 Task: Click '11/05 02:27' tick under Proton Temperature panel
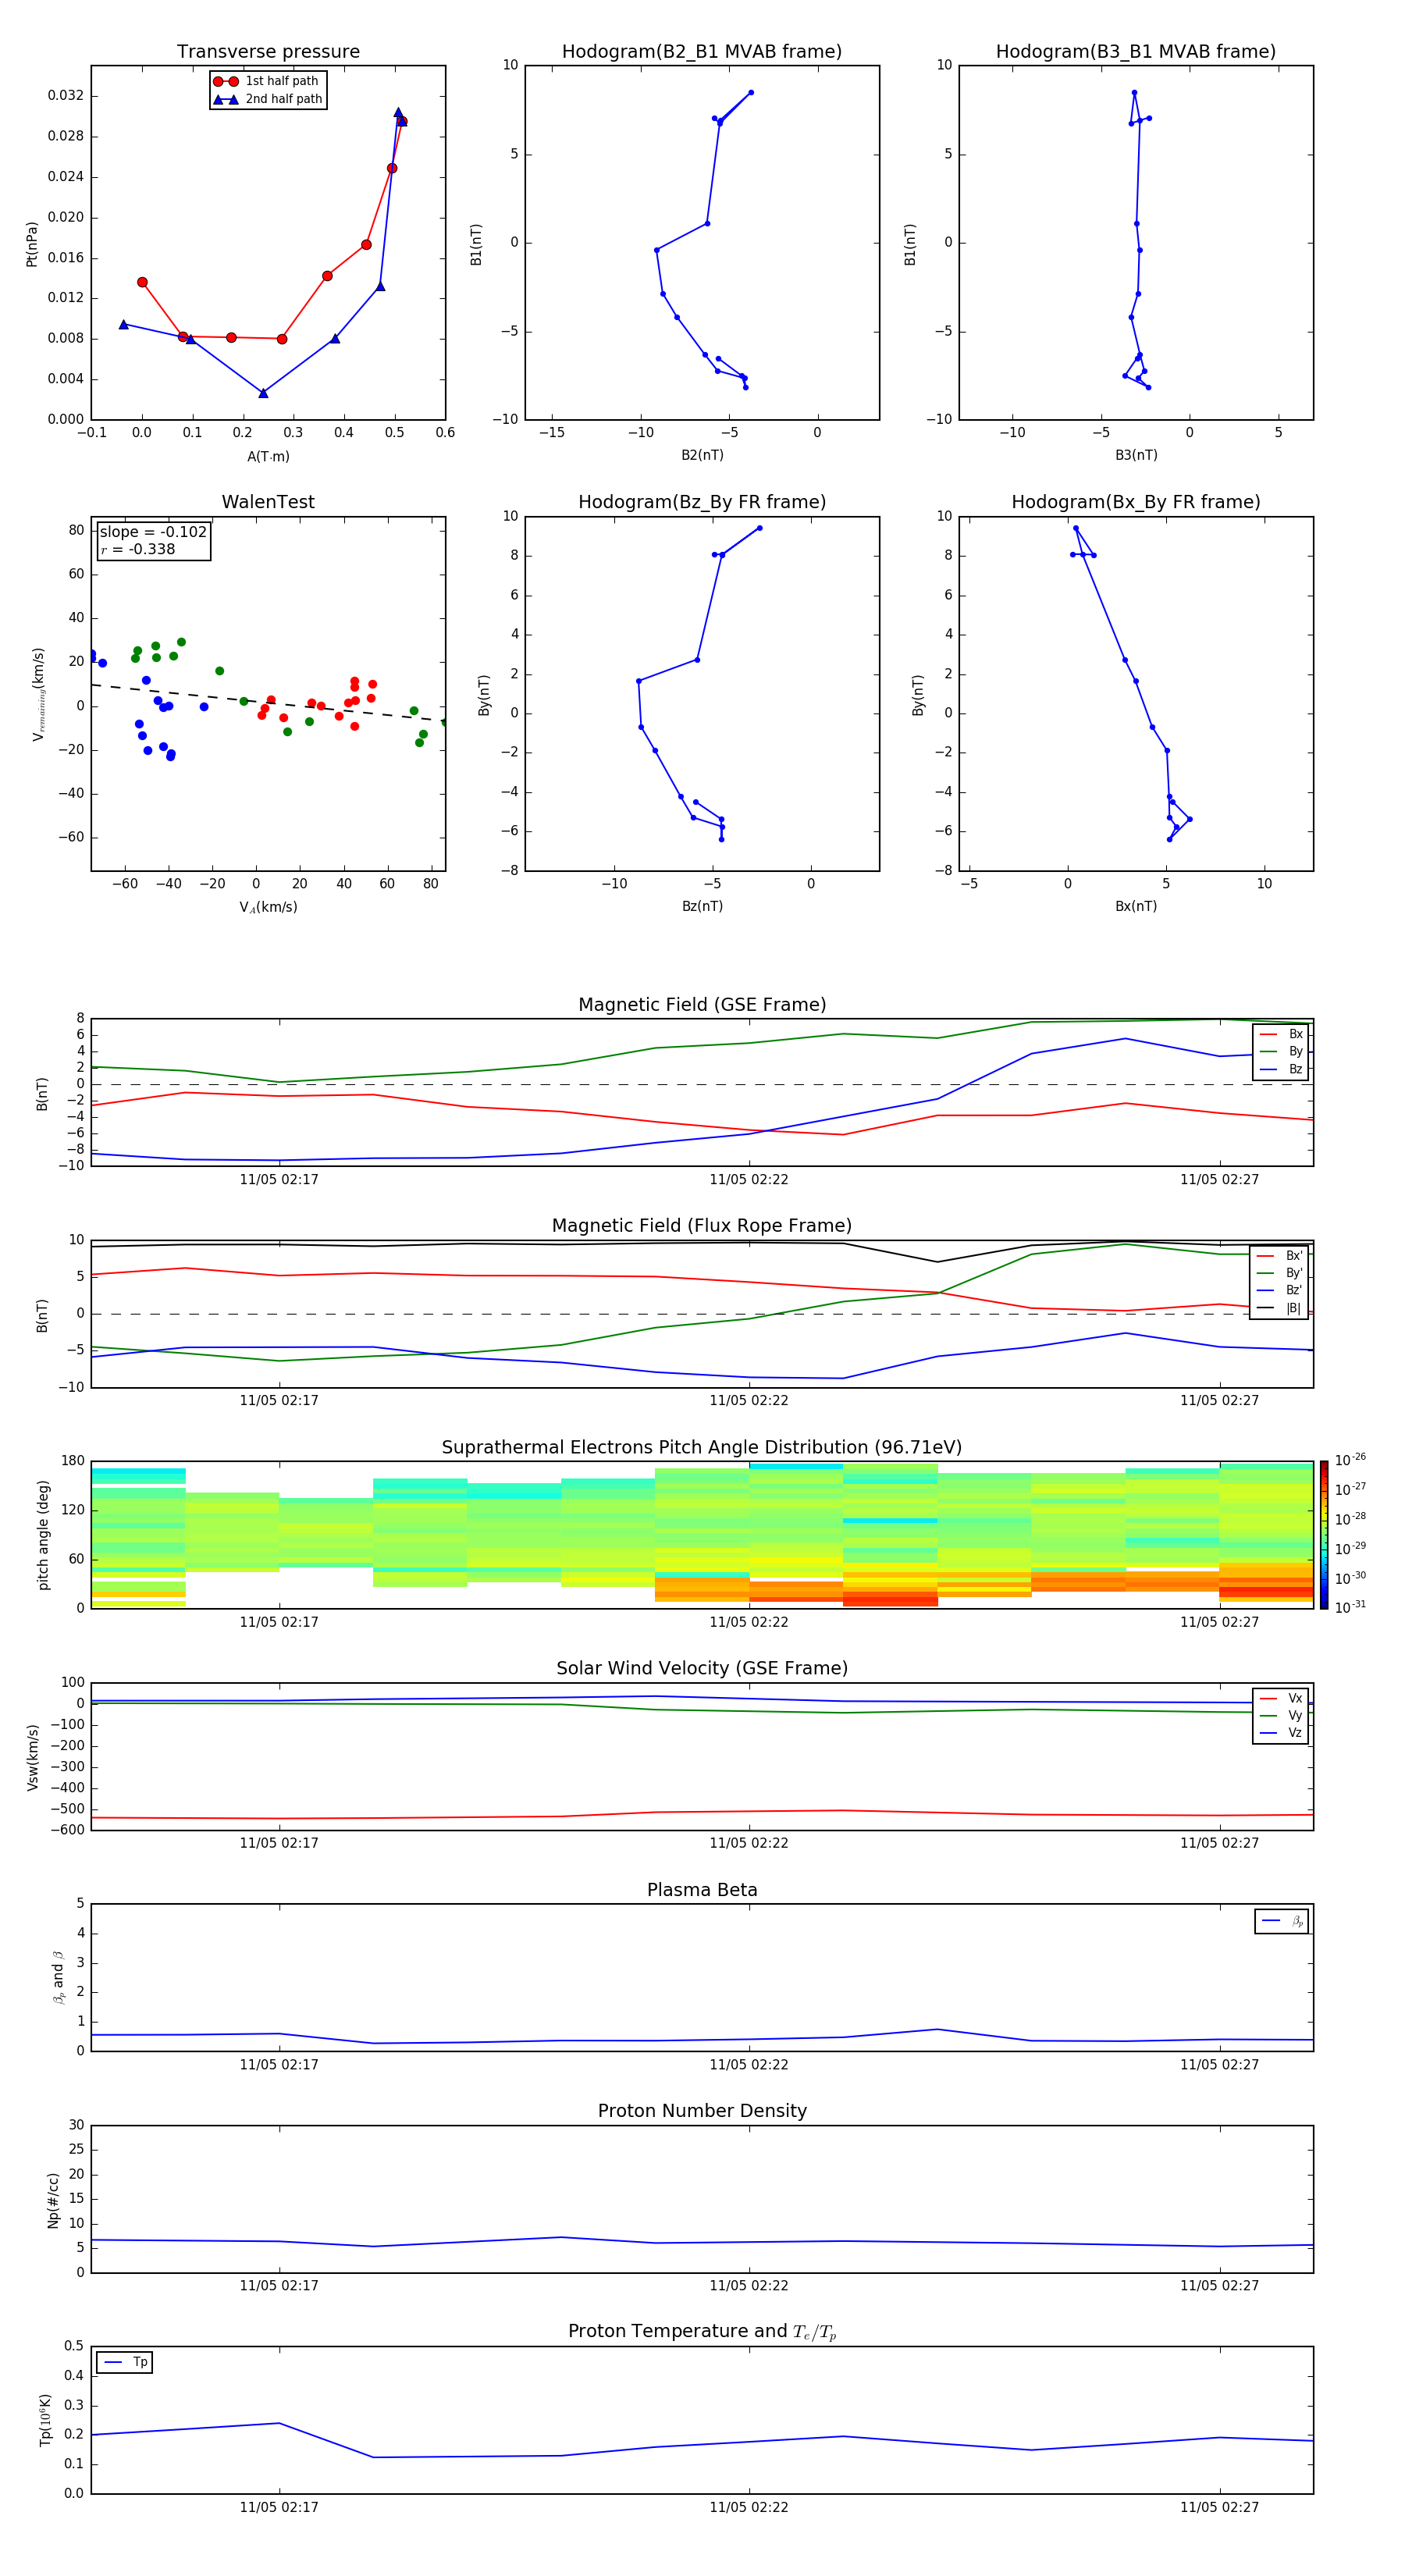(x=1219, y=2507)
